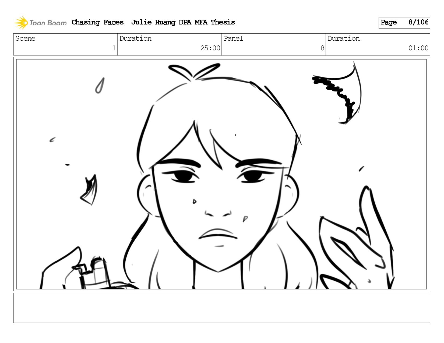This screenshot has height=343, width=444.
Task: Click the panel number value '8'
Action: [322, 48]
